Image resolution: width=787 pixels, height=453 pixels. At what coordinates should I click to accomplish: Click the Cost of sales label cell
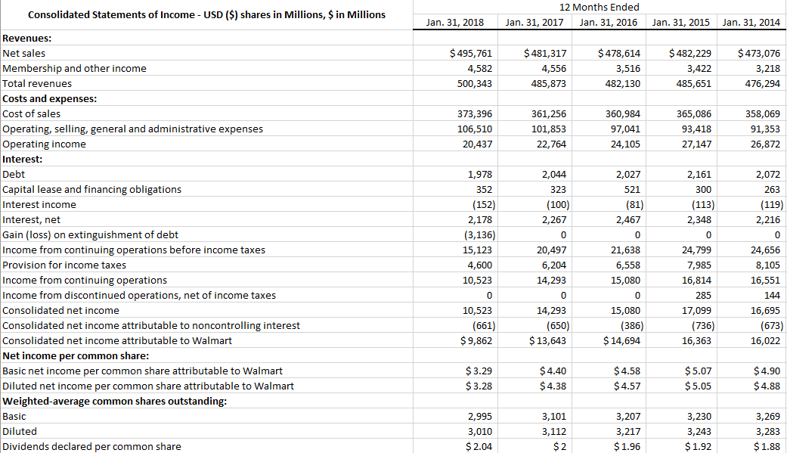tap(29, 113)
